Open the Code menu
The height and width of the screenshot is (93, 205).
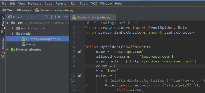pyautogui.click(x=48, y=4)
